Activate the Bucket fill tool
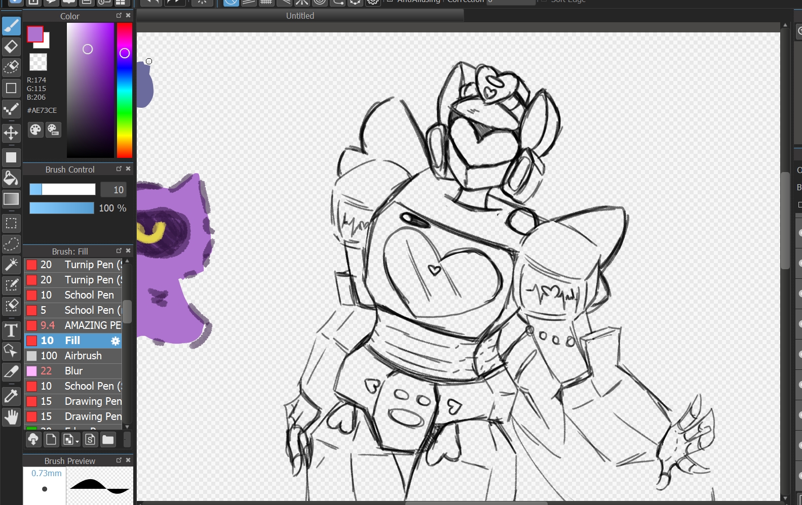Viewport: 802px width, 505px height. tap(11, 178)
